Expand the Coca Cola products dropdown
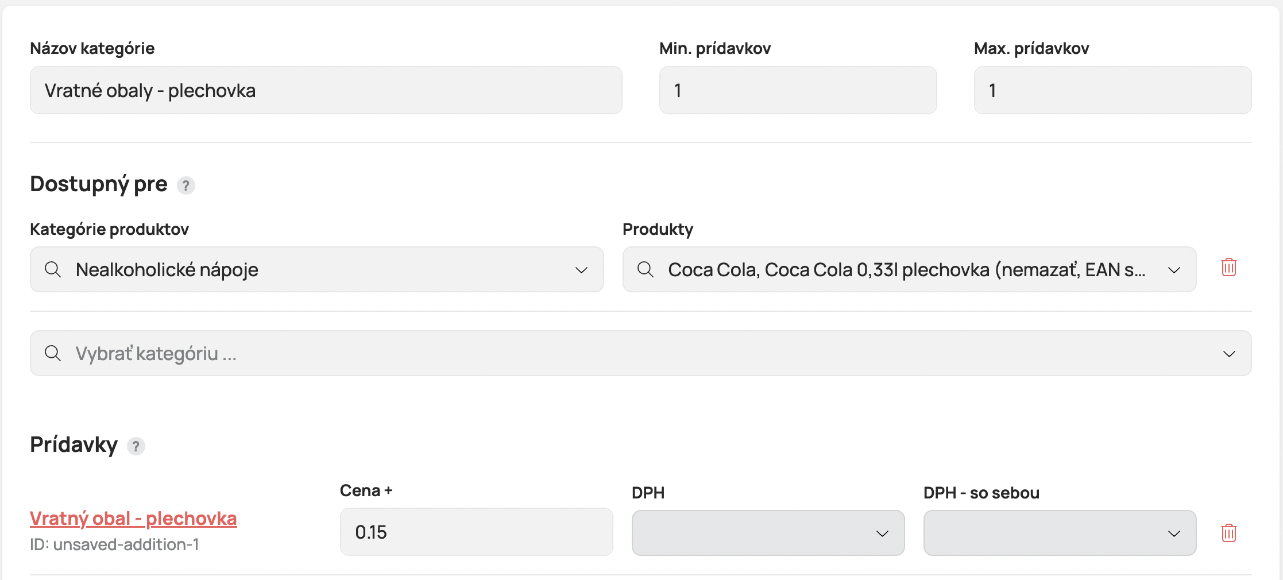Viewport: 1283px width, 580px height. coord(1174,270)
